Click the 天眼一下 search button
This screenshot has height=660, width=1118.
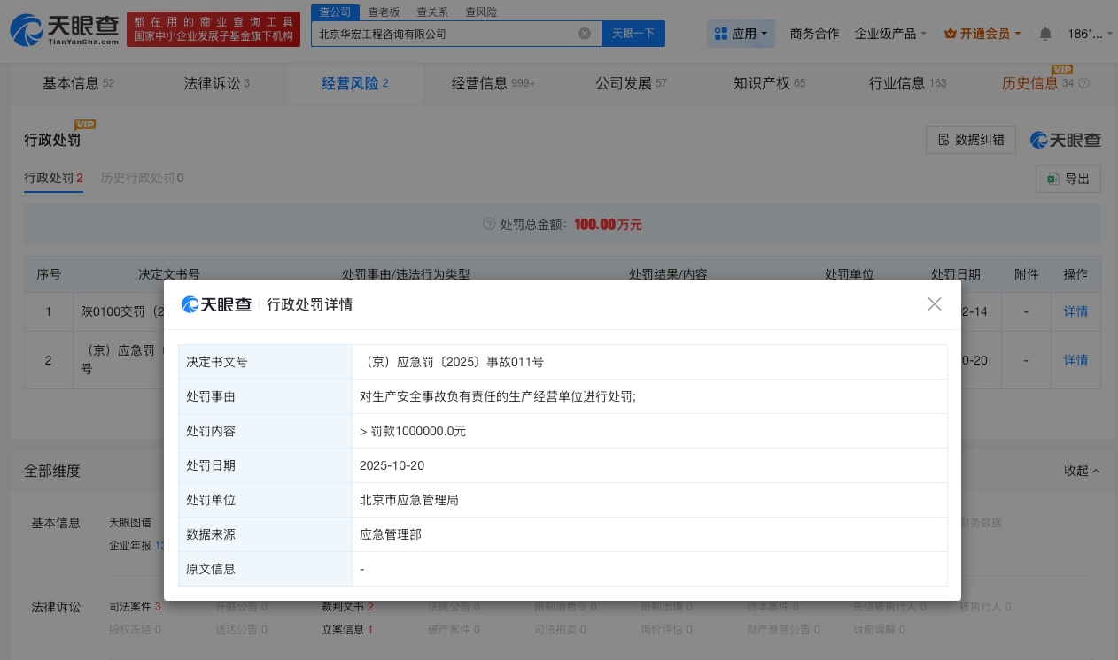[x=633, y=34]
